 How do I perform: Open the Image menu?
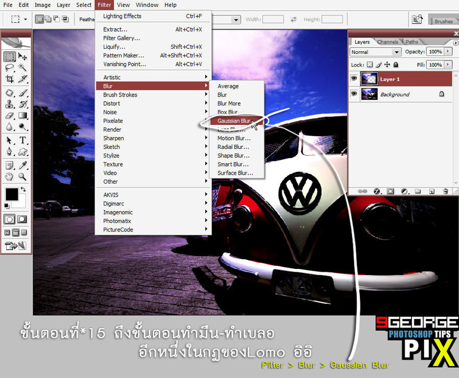pyautogui.click(x=42, y=5)
